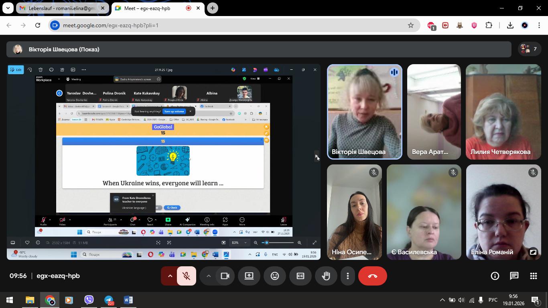Viewport: 548px width, 308px height.
Task: Unmute the microphone in Meet
Action: (187, 276)
